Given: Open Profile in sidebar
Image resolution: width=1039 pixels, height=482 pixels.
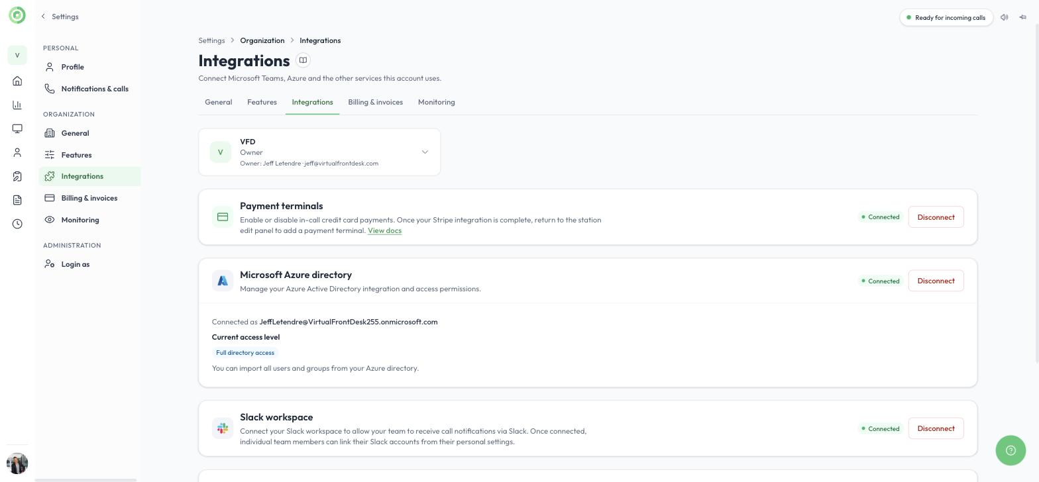Looking at the screenshot, I should [89, 67].
